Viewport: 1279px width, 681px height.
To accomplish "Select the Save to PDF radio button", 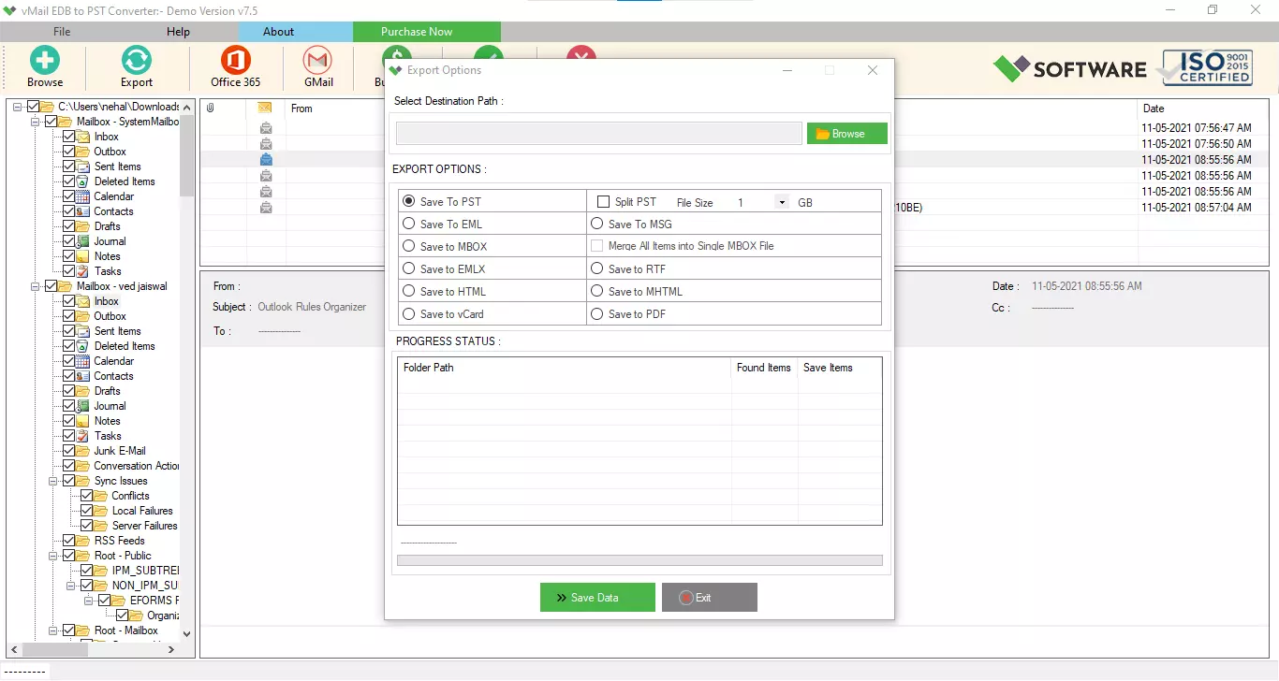I will pos(596,313).
